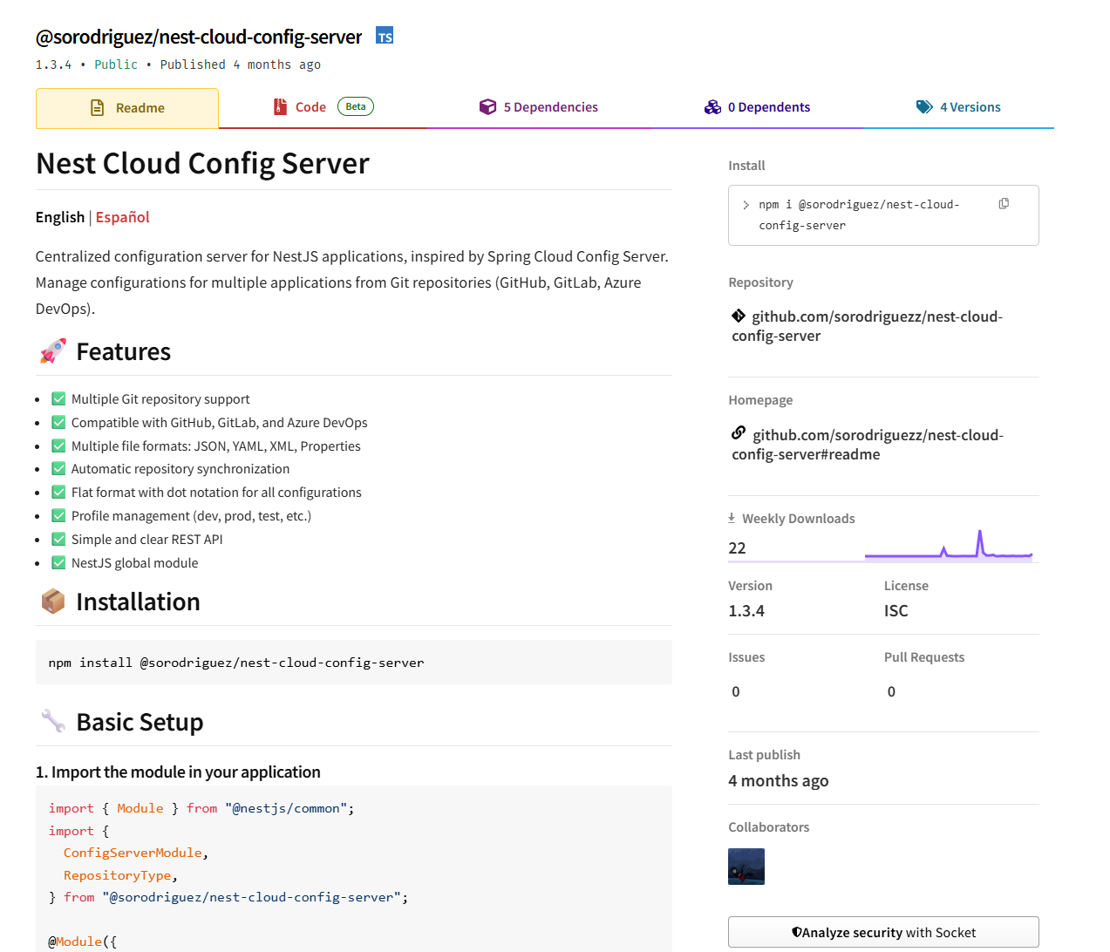The width and height of the screenshot is (1110, 952).
Task: Click the npm install code block
Action: pos(354,663)
